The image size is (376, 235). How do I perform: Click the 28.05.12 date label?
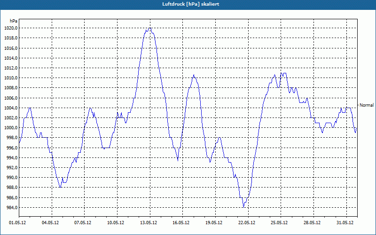312,223
